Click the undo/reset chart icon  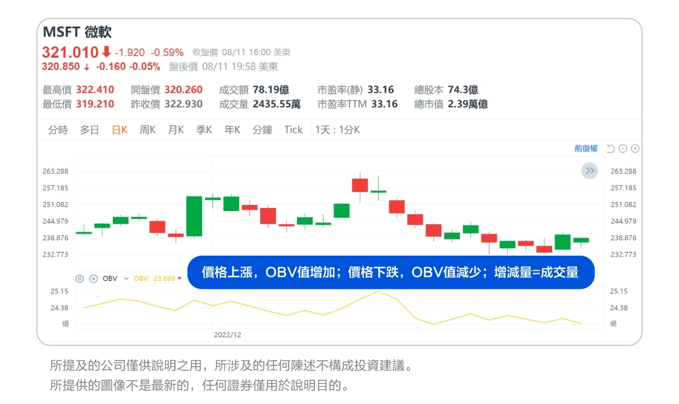pos(611,148)
